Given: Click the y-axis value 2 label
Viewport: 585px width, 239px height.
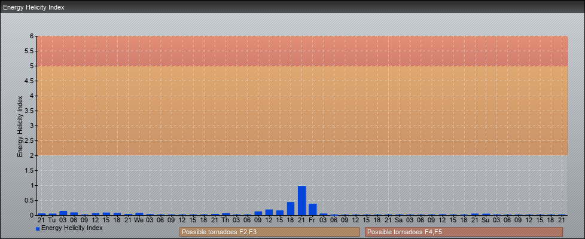Looking at the screenshot, I should [32, 155].
